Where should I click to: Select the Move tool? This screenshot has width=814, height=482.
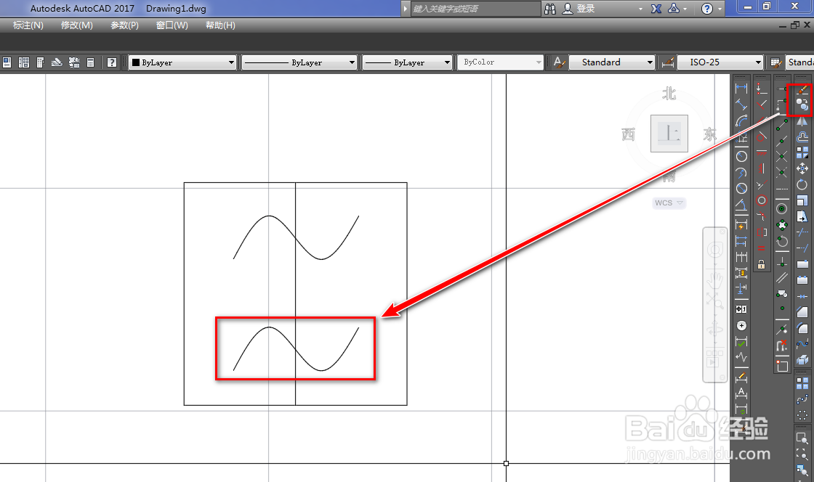[x=802, y=168]
